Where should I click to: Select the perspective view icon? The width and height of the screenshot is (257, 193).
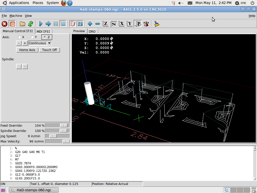(x=138, y=24)
